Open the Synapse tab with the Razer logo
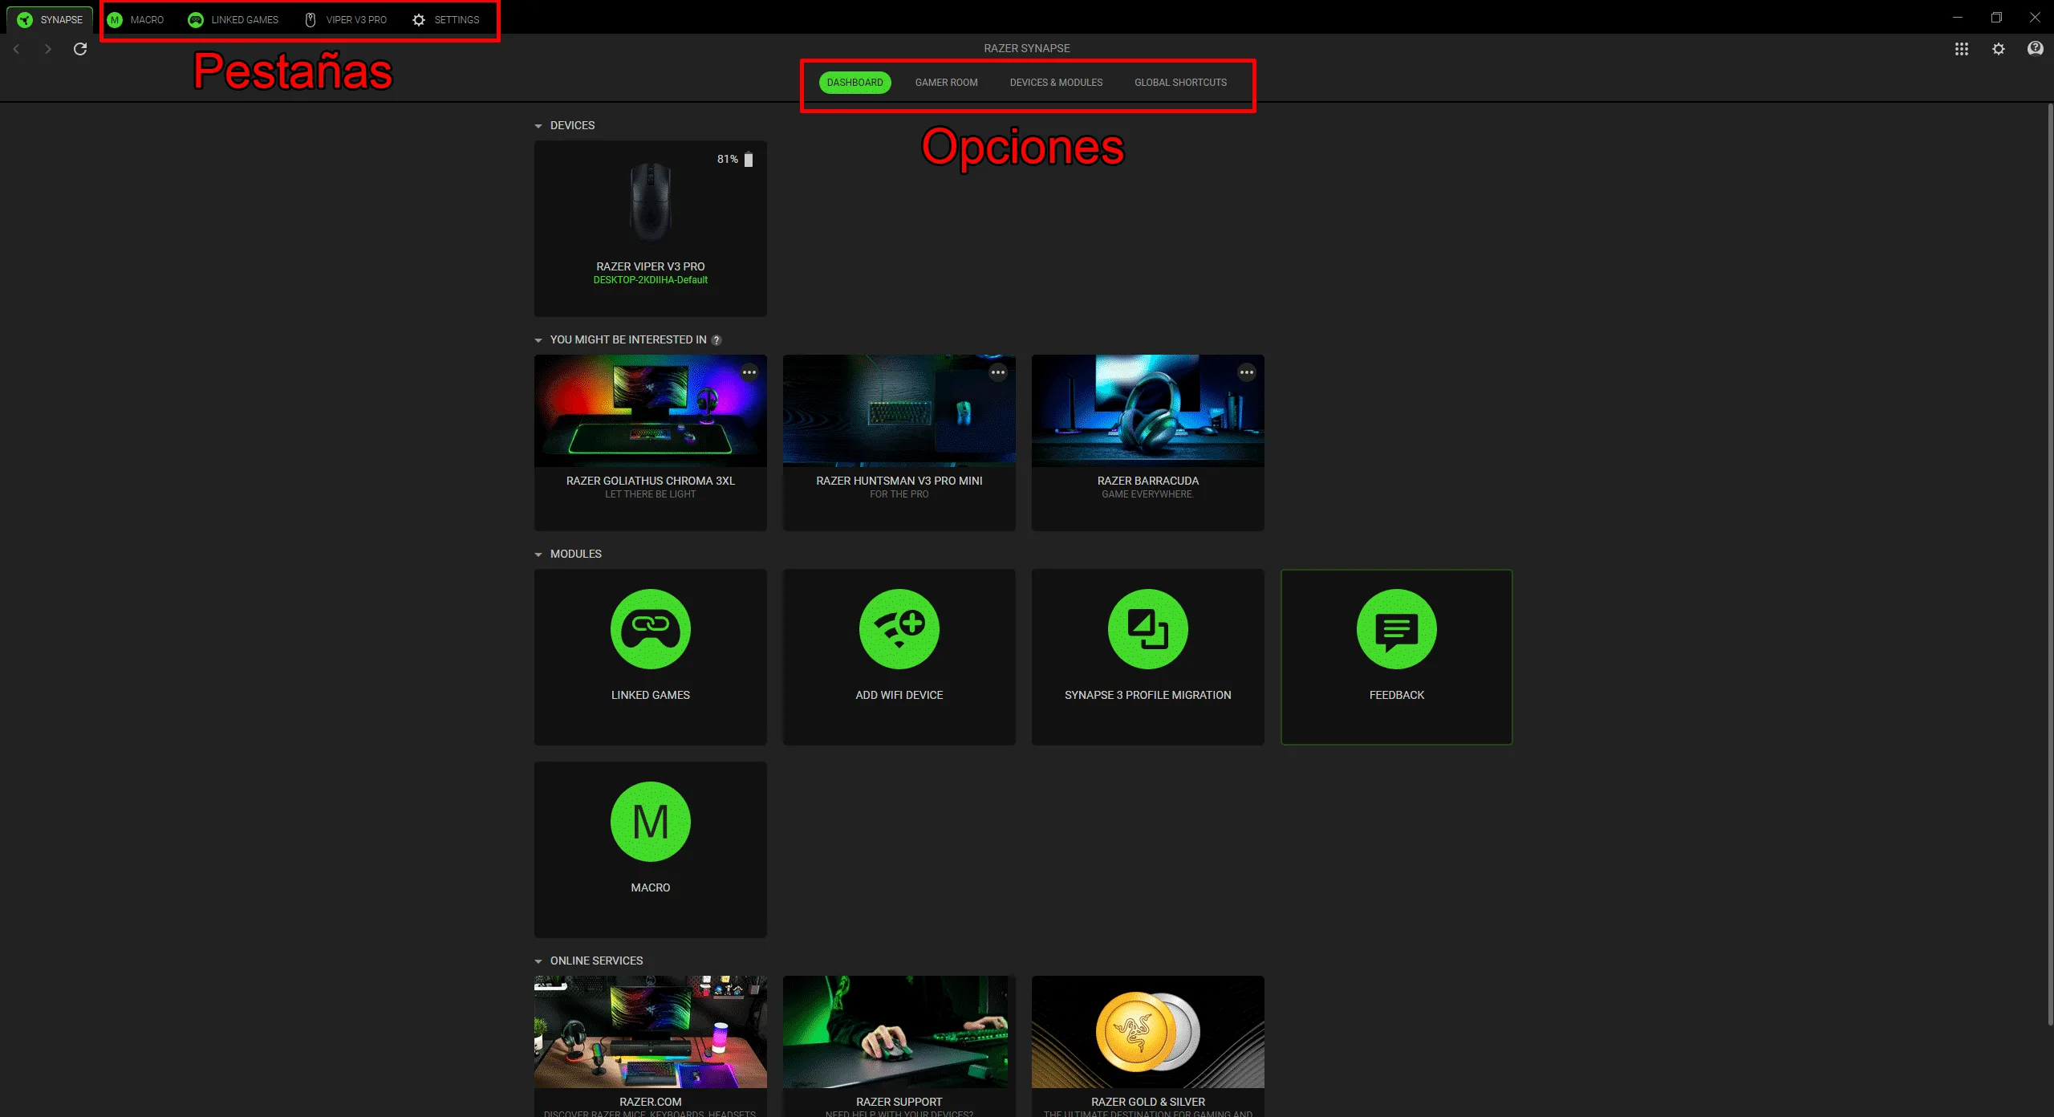Screen dimensions: 2054x1117 point(50,19)
